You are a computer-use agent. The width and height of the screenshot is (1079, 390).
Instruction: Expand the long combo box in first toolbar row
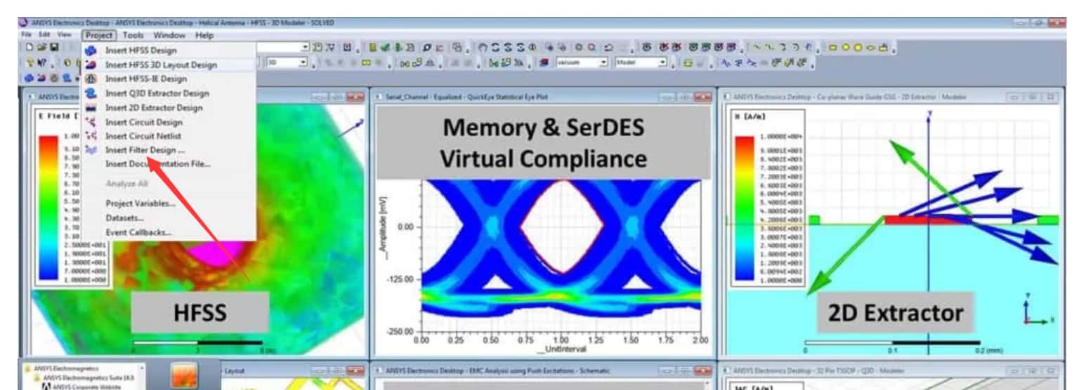click(x=305, y=47)
